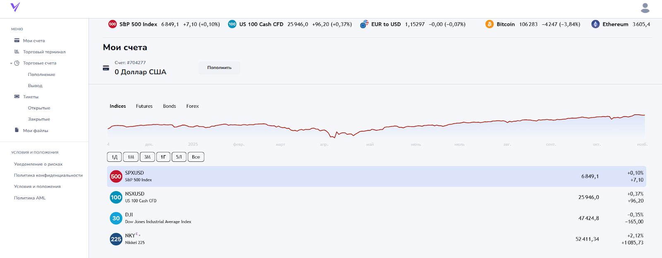Screen dimensions: 662x258
Task: Open Политика конфиденциальности link
Action: coord(48,175)
